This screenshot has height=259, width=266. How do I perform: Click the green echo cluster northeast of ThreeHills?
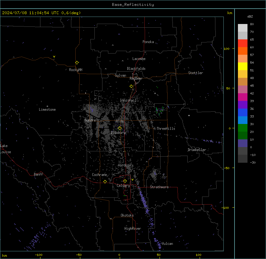tap(160, 110)
